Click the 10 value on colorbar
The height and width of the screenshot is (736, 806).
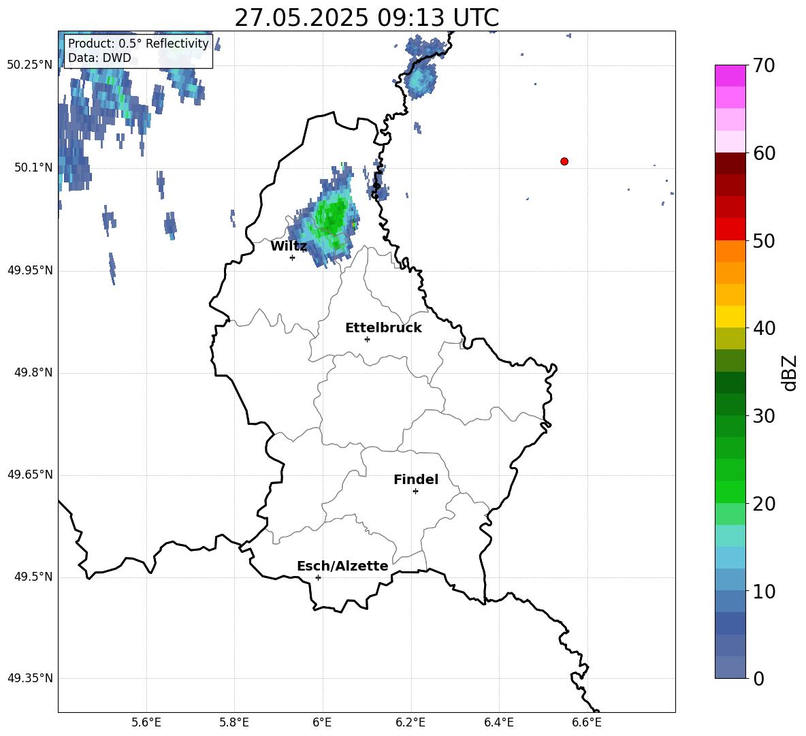click(764, 592)
